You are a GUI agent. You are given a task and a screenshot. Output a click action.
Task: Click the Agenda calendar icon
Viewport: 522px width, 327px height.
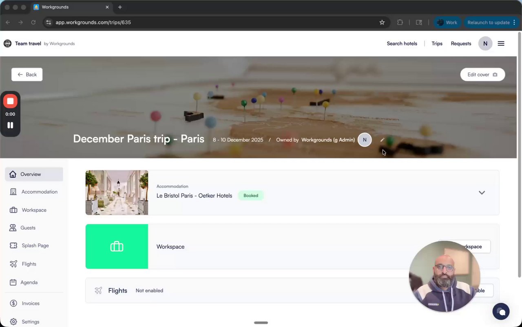(x=13, y=282)
